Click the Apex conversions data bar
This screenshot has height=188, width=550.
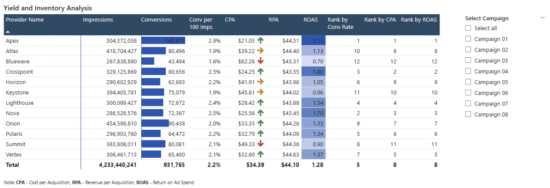coord(163,40)
